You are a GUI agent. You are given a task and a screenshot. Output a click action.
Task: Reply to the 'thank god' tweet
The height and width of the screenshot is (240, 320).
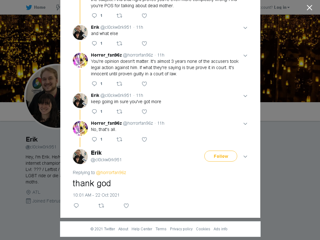point(76,206)
